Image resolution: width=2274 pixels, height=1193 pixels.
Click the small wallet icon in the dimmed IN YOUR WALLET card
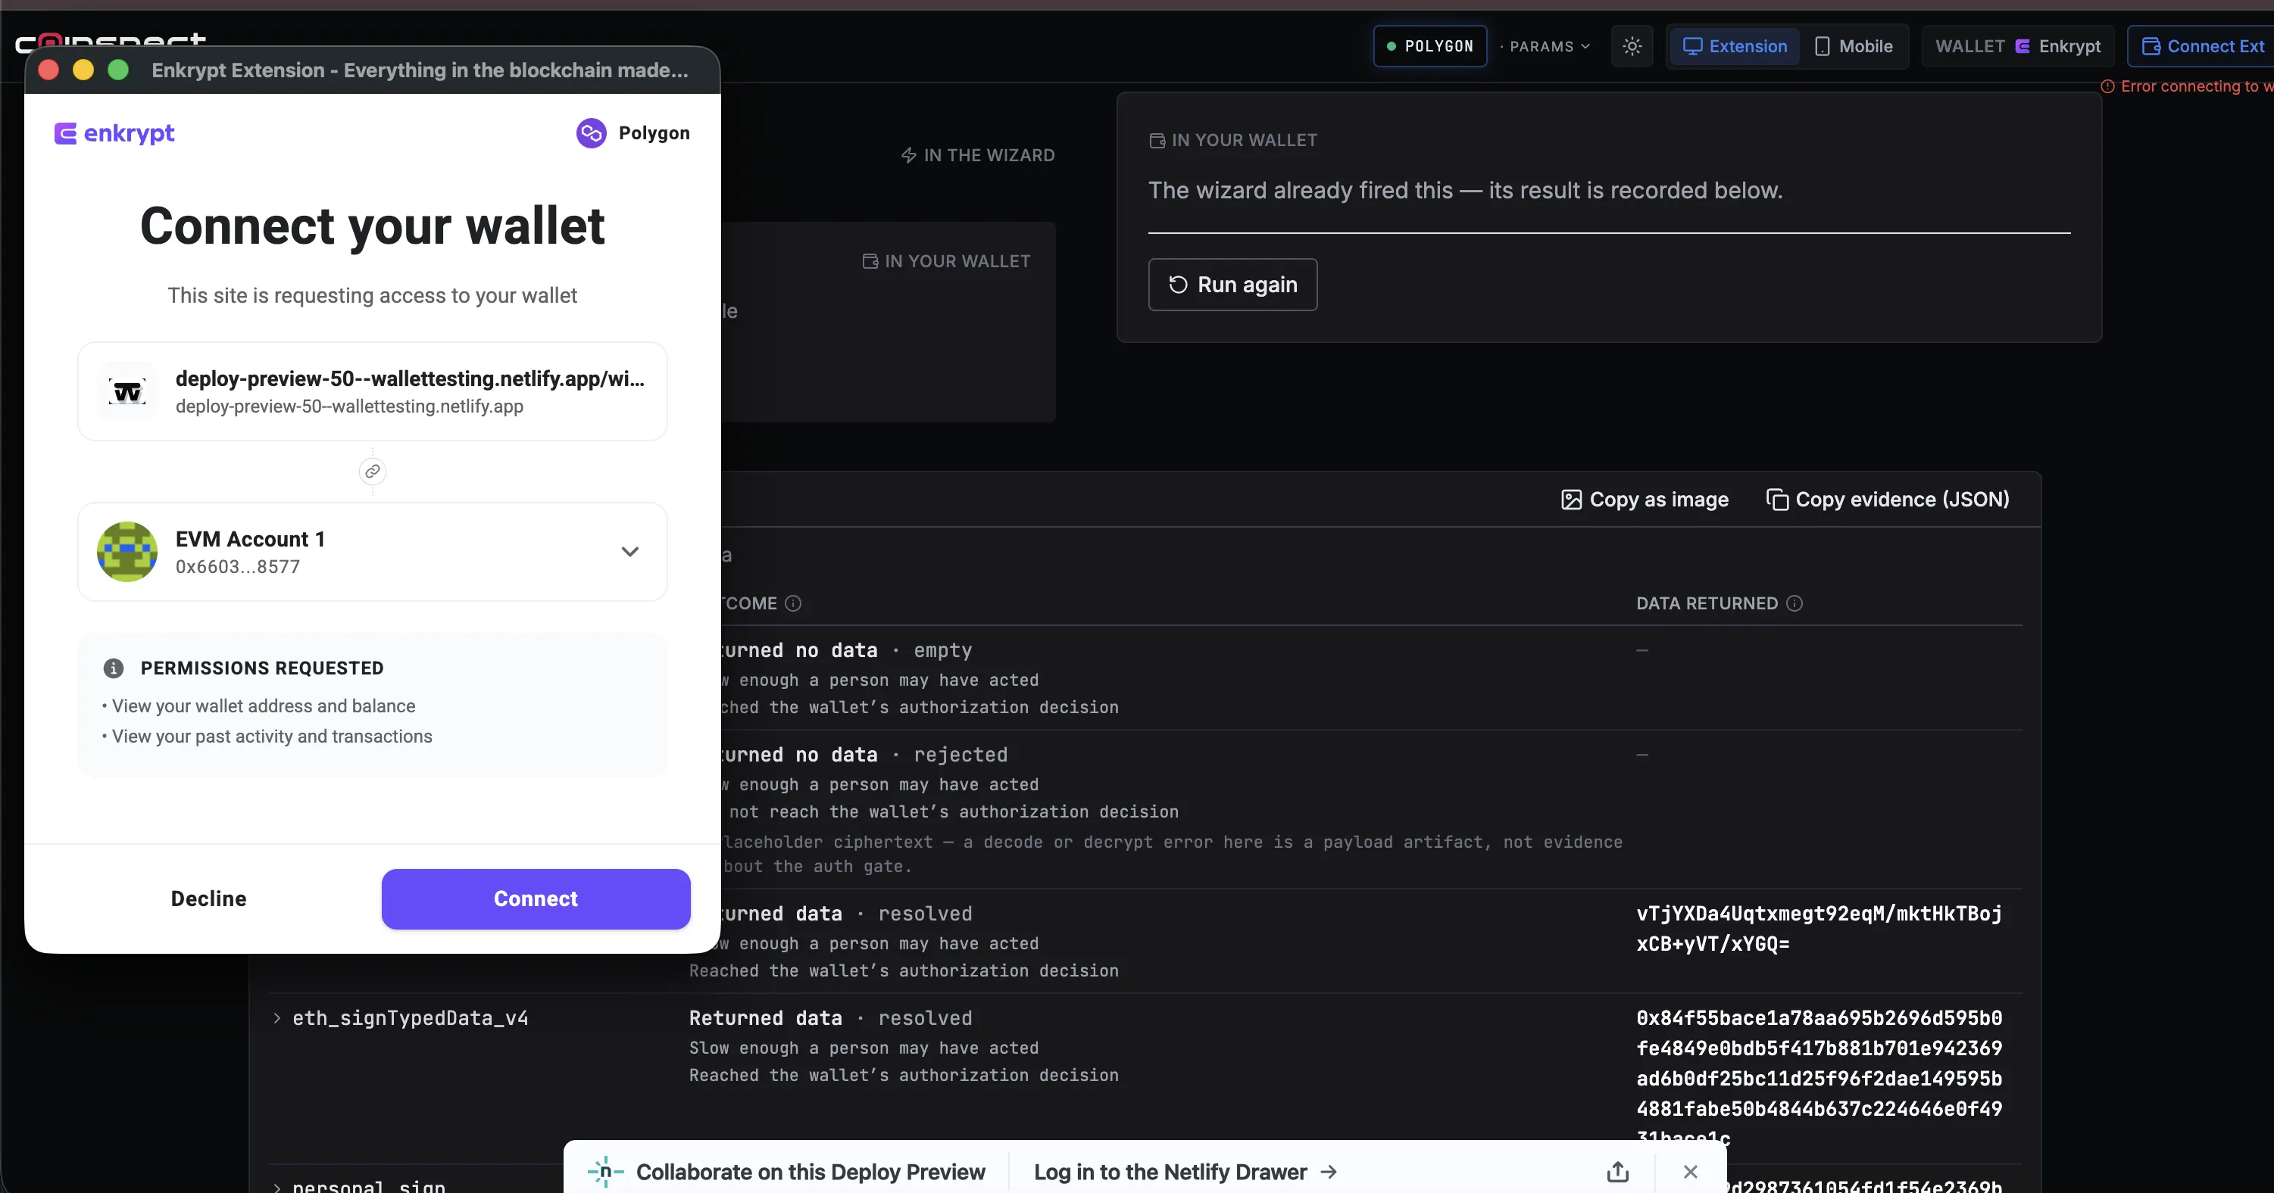(870, 261)
